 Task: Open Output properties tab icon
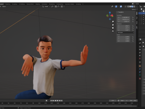[140, 50]
